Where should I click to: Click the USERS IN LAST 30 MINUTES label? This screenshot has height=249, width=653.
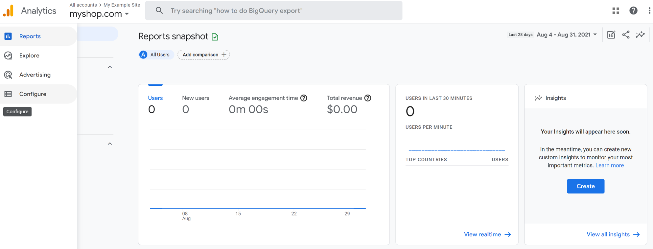pos(439,98)
